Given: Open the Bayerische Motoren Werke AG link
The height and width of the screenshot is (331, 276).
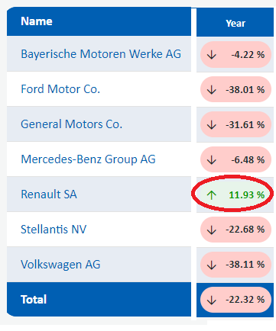Looking at the screenshot, I should 101,54.
